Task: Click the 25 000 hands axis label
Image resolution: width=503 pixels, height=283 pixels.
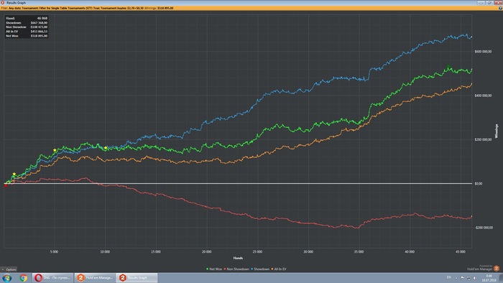Action: (x=257, y=252)
